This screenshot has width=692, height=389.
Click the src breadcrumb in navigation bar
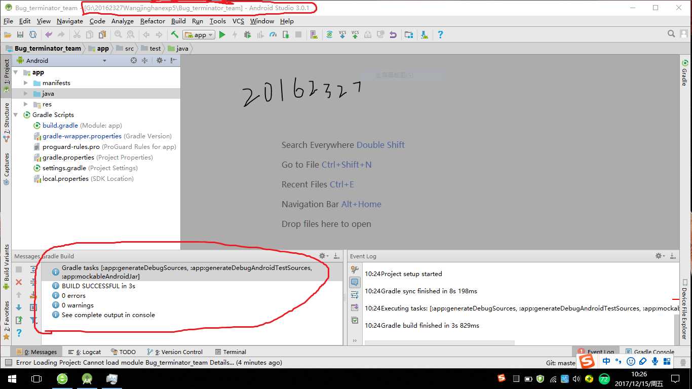(x=125, y=49)
